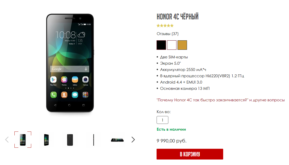Screen dimensions: 289x165
Task: Select the angled front view thumbnail
Action: [x=46, y=140]
